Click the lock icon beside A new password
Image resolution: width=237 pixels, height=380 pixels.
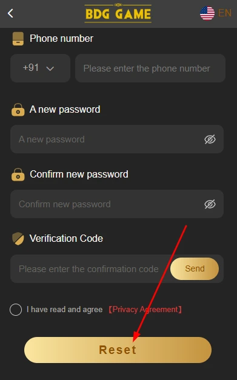18,110
